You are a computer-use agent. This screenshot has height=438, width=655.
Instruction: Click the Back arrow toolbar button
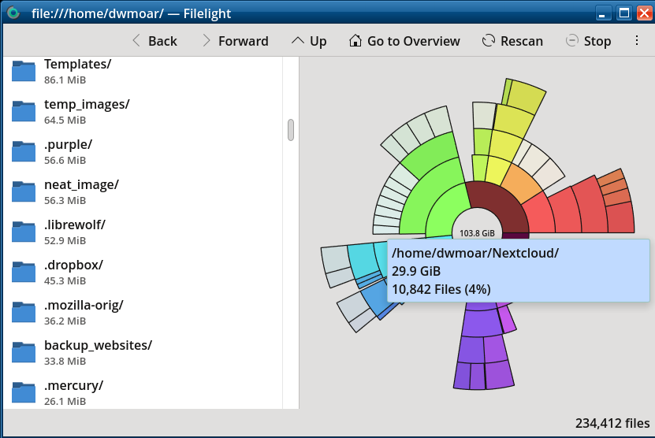(x=154, y=41)
